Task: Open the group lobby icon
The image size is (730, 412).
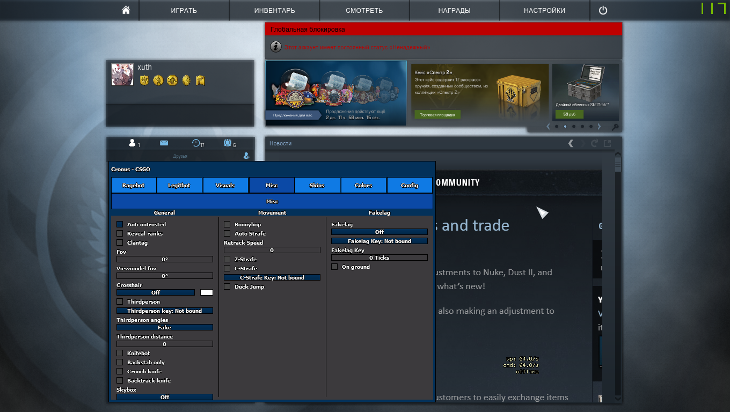Action: (x=228, y=143)
